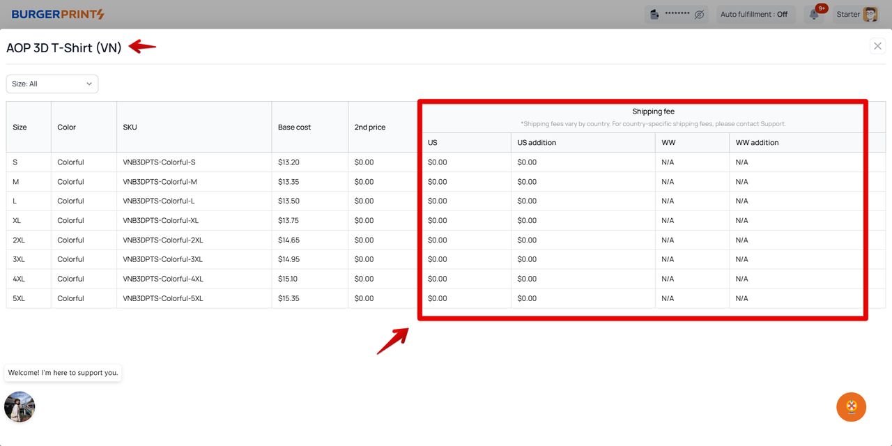The height and width of the screenshot is (446, 892).
Task: Select the VNB3DPTS-Colorful-5XL SKU cell
Action: (x=163, y=298)
